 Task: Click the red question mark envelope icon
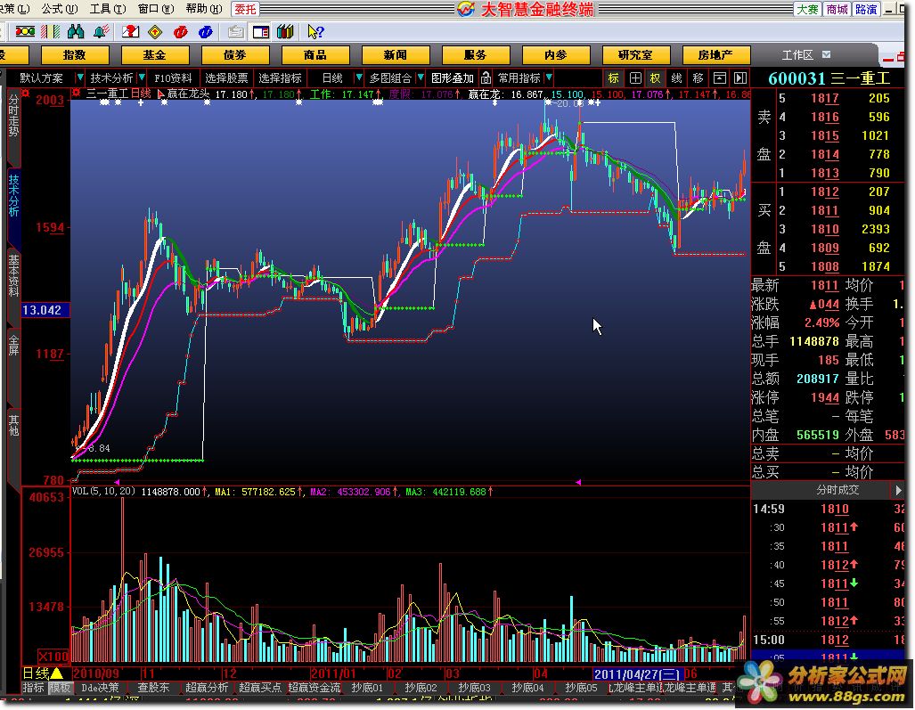pyautogui.click(x=131, y=31)
